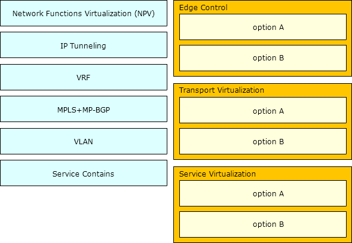This screenshot has height=243, width=352.
Task: Select the VLAN item
Action: (x=84, y=141)
